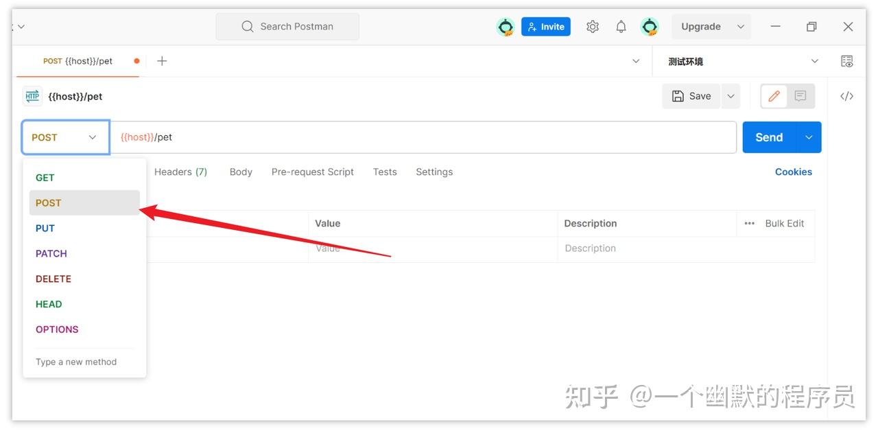This screenshot has height=431, width=878.
Task: Restore the window size
Action: pyautogui.click(x=811, y=27)
